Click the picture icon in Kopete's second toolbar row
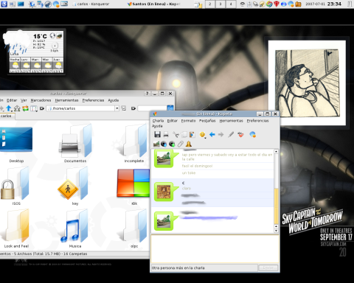Viewport: 354px width, 283px height. [x=156, y=144]
